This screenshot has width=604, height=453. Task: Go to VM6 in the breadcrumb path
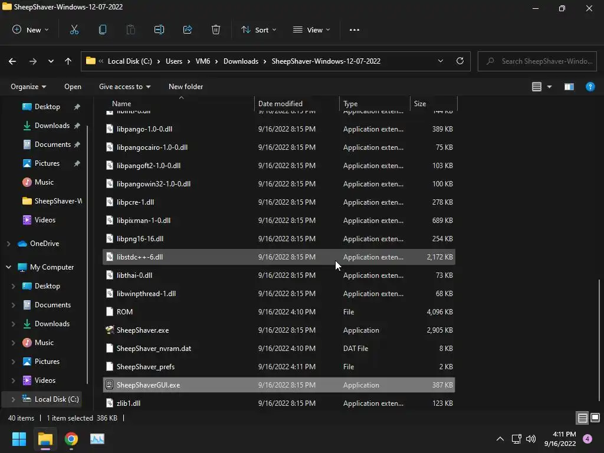tap(203, 61)
